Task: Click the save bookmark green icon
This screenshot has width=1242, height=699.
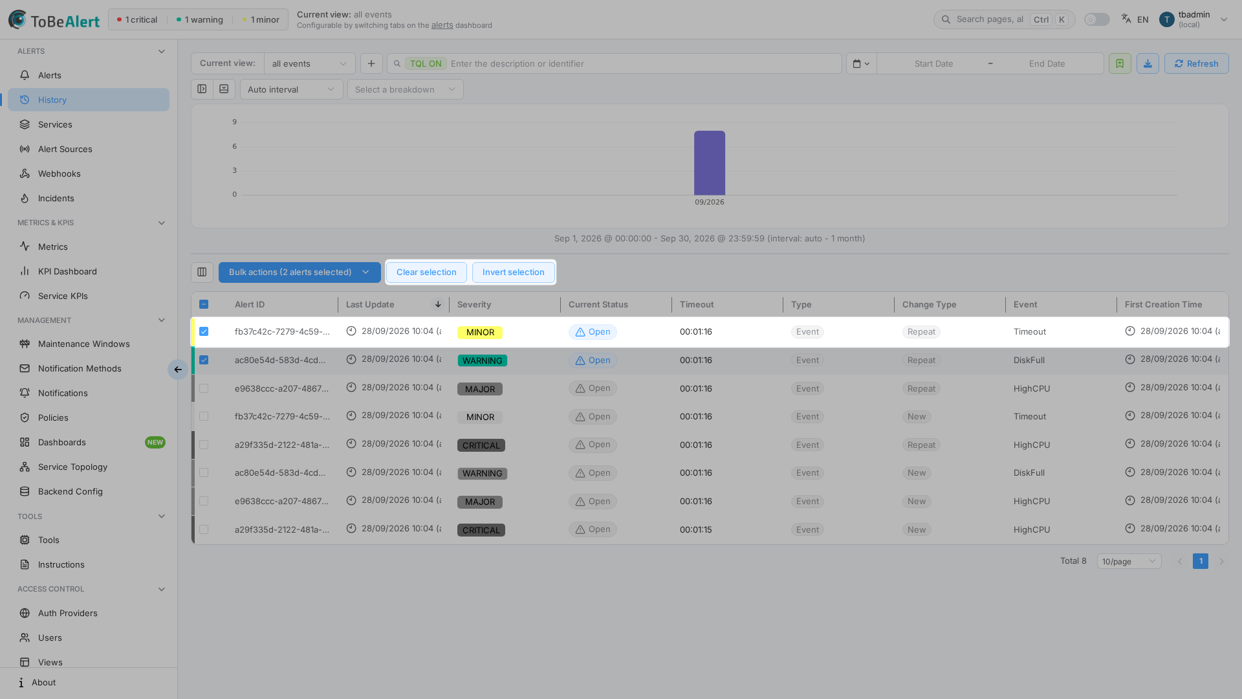Action: click(x=1120, y=63)
